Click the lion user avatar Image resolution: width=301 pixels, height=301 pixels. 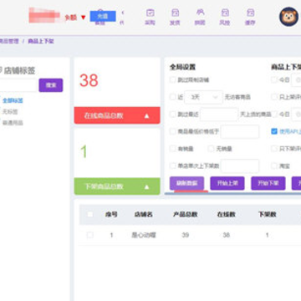[289, 17]
